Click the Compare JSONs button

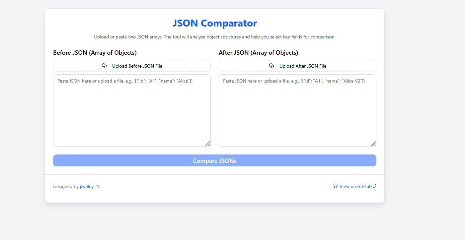215,160
